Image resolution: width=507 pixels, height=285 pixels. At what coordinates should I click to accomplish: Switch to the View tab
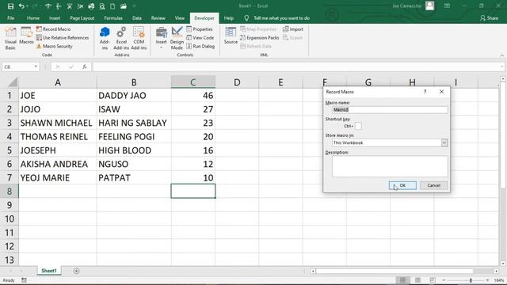pos(180,18)
